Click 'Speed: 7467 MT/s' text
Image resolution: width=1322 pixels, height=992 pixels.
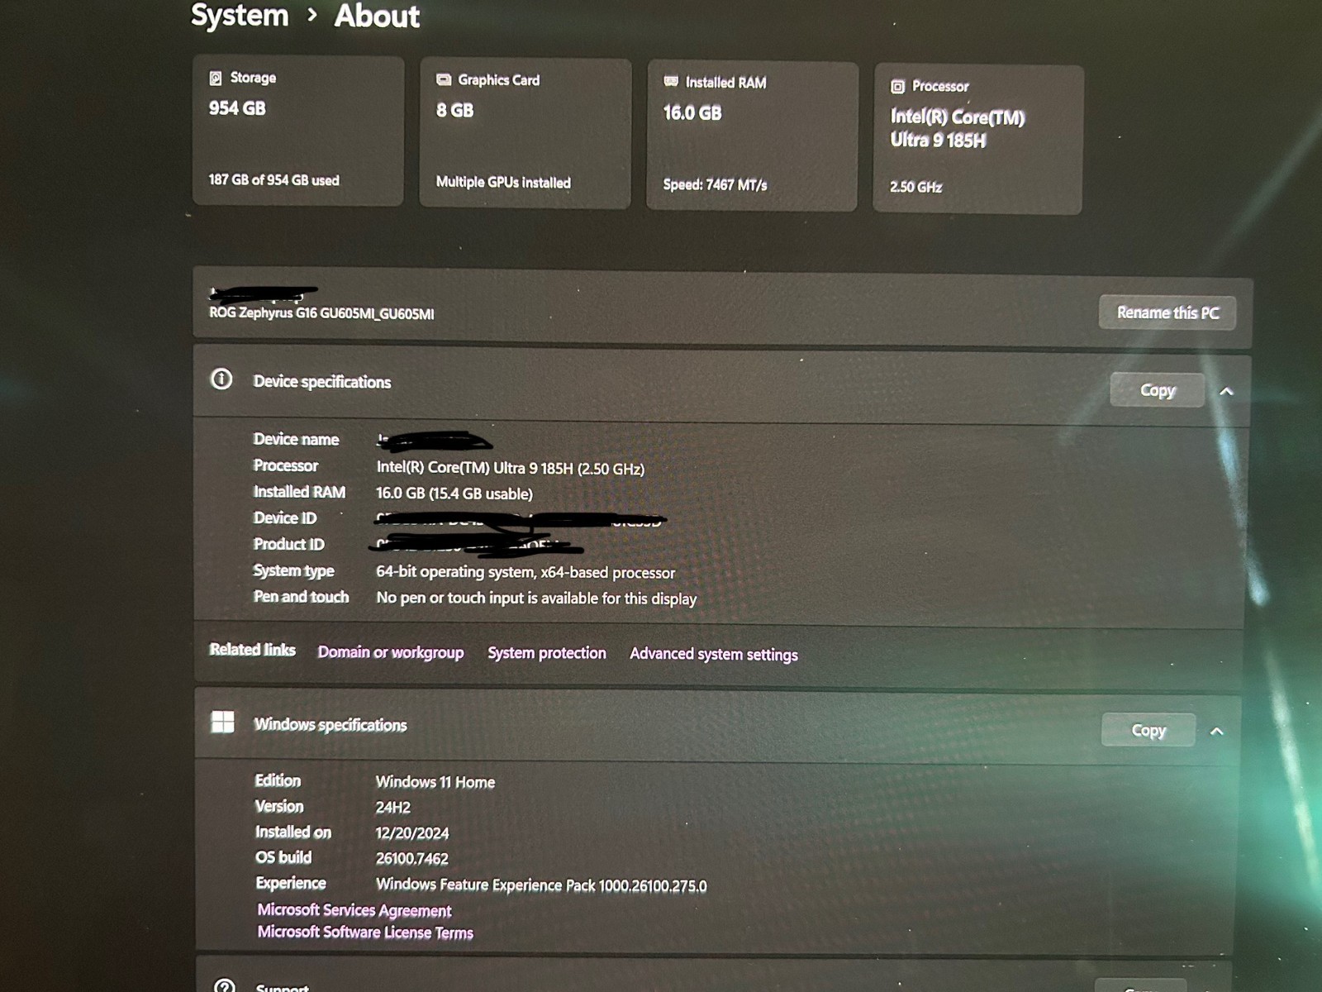716,184
